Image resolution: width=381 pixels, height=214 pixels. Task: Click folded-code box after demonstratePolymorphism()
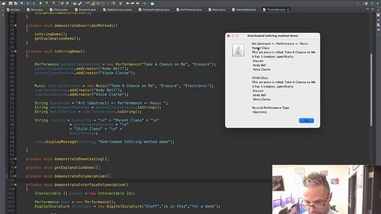tap(110, 176)
